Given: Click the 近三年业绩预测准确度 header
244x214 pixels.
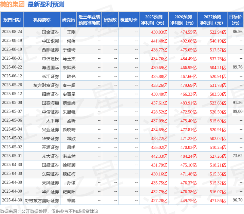Looking at the screenshot, I should point(89,20).
